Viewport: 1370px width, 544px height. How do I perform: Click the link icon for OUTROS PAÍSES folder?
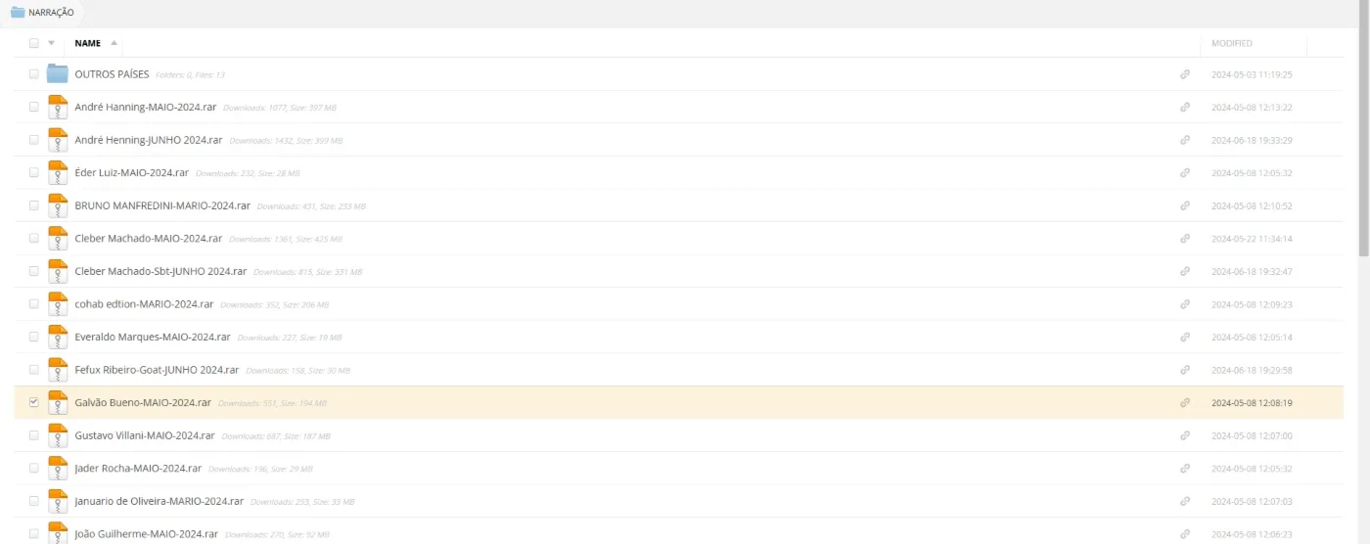[x=1184, y=74]
